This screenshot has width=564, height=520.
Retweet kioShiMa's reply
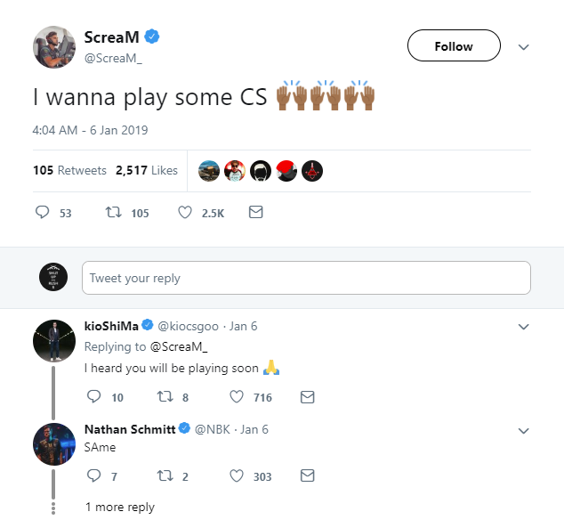pyautogui.click(x=165, y=397)
